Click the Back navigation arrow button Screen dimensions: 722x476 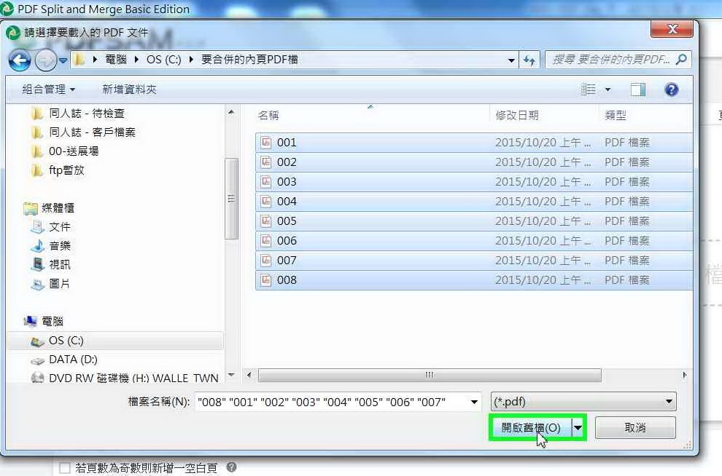[x=20, y=60]
